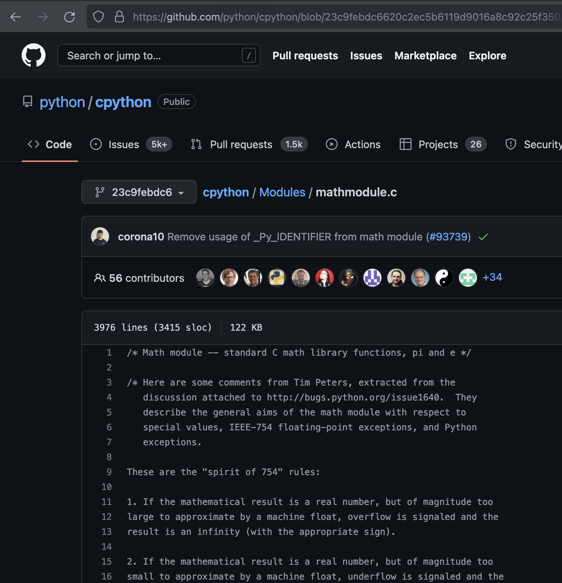Click the red-background contributor avatar
The image size is (562, 583).
325,278
